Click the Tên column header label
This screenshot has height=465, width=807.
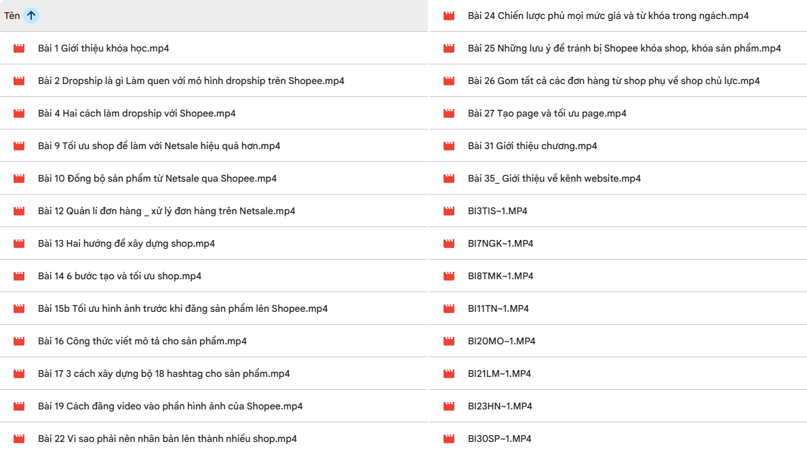tap(12, 16)
